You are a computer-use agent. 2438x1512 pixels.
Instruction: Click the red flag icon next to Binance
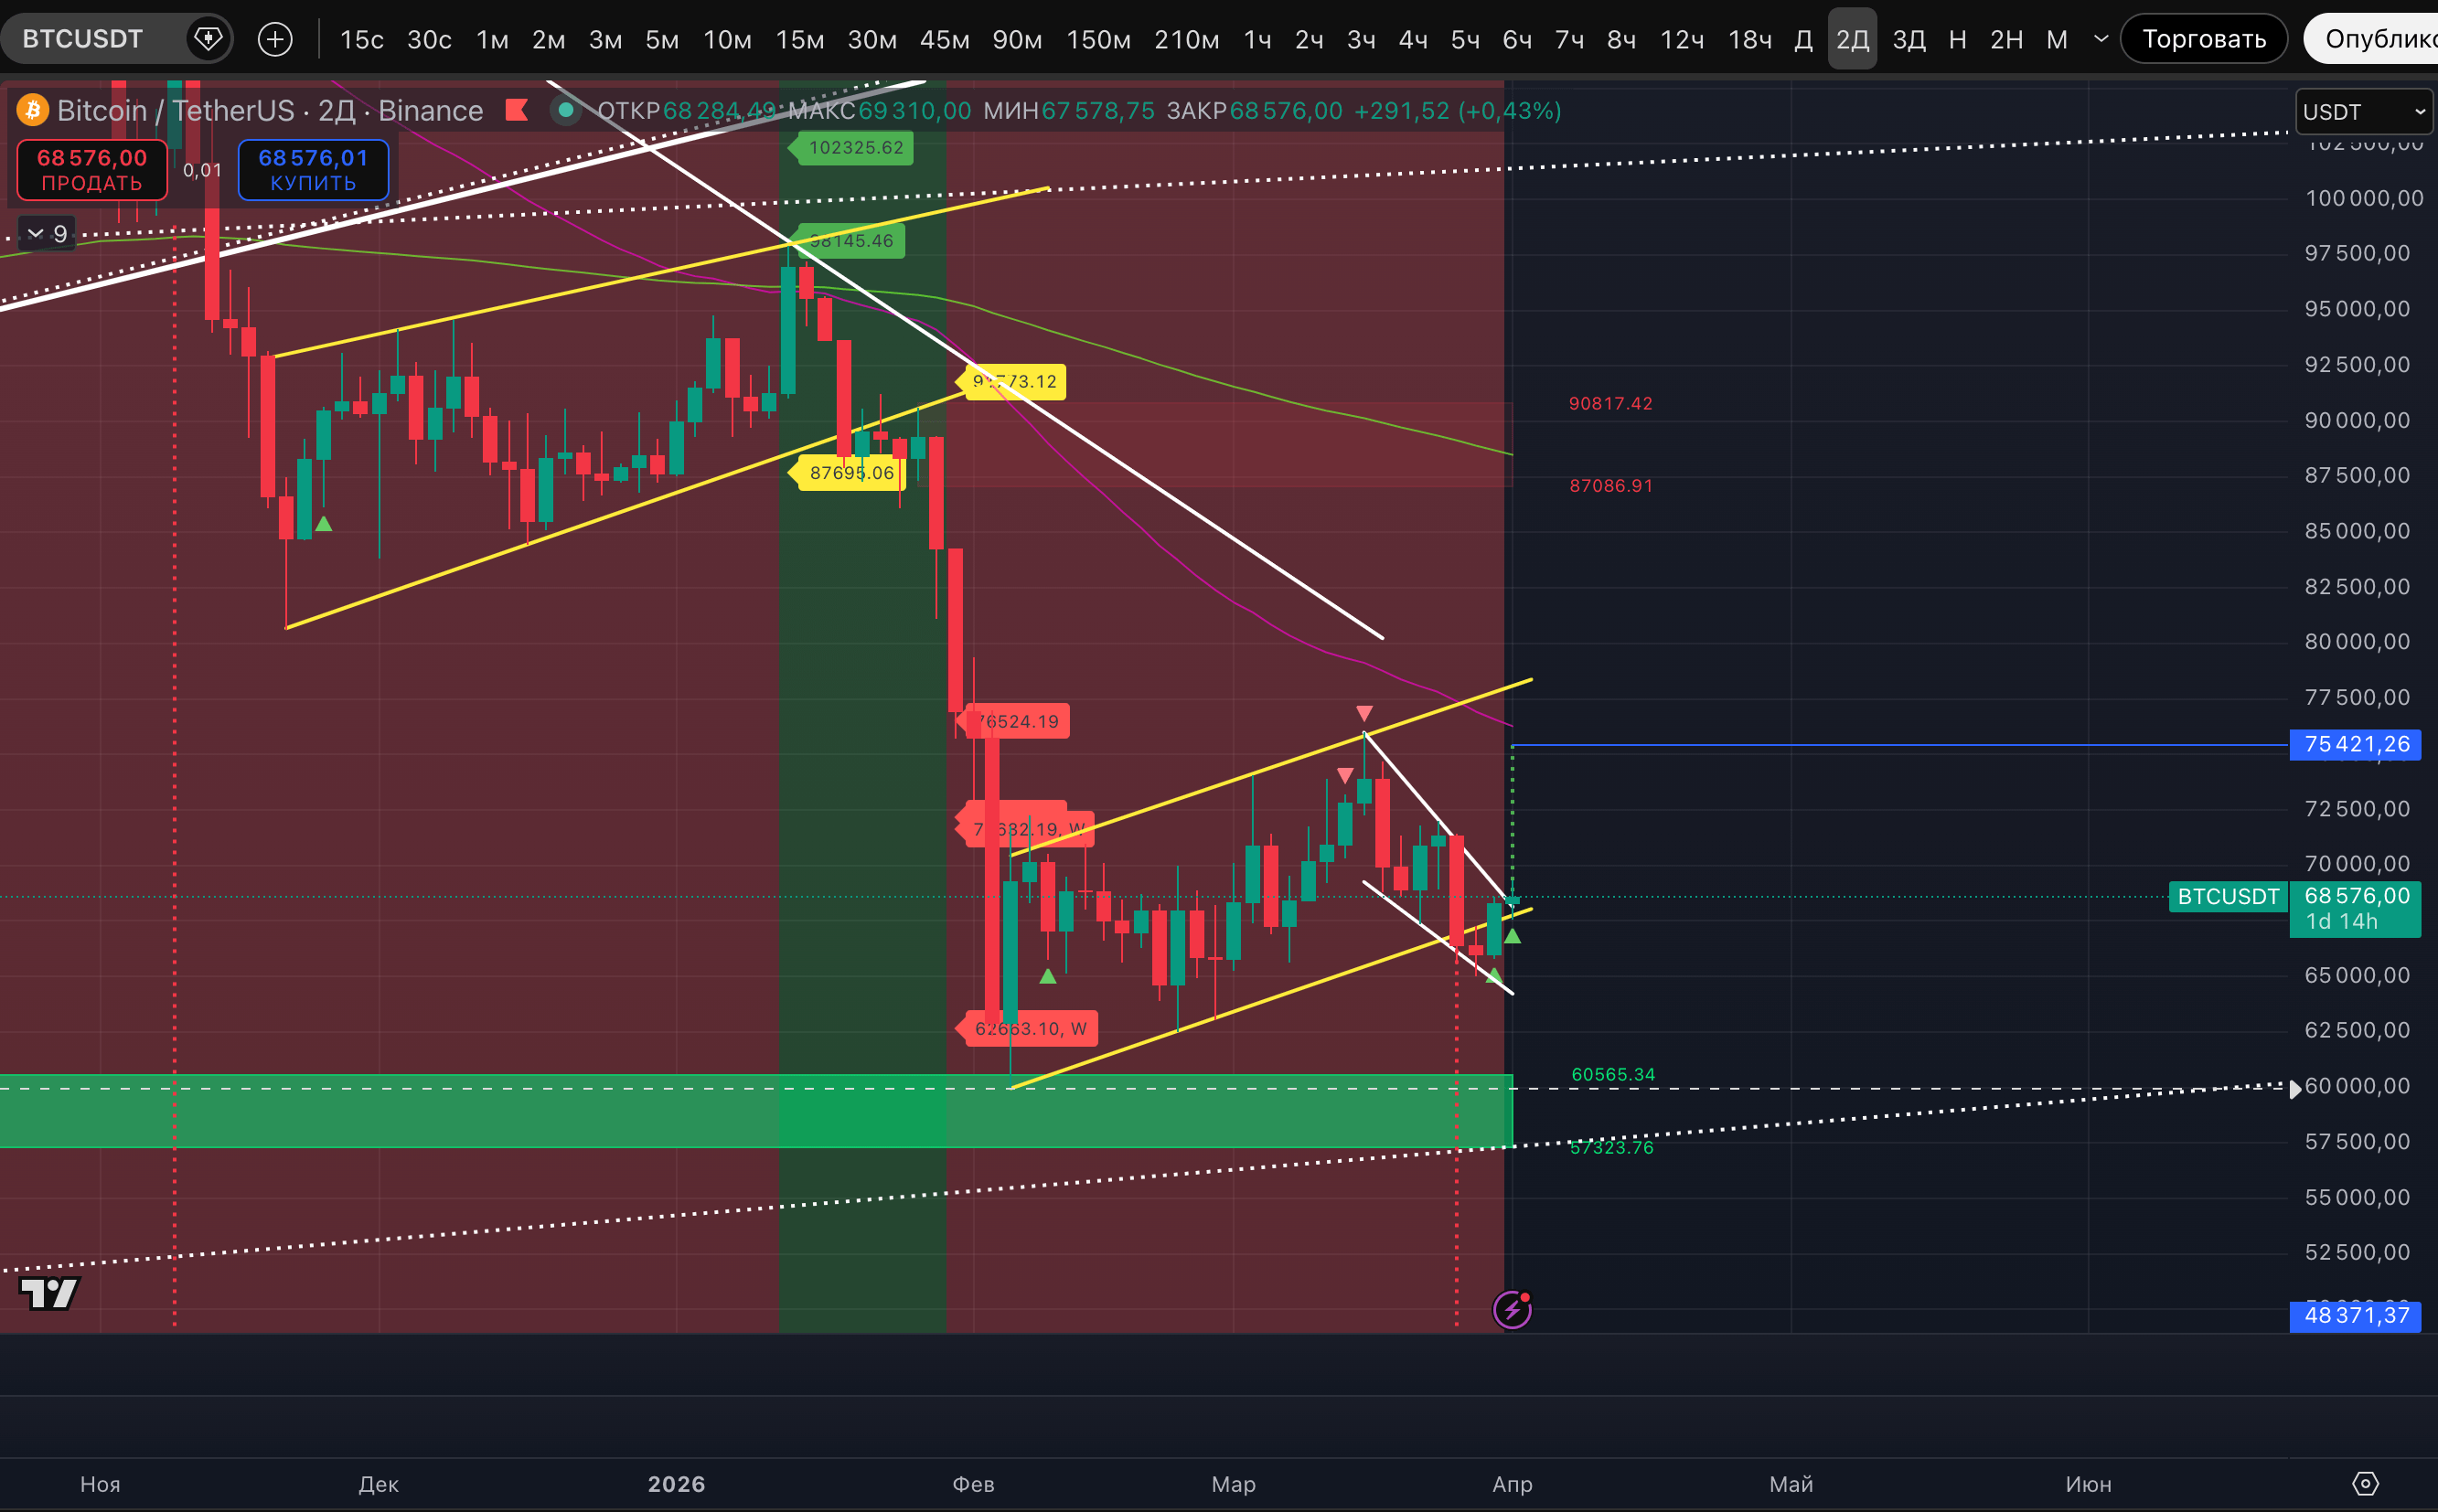tap(516, 110)
